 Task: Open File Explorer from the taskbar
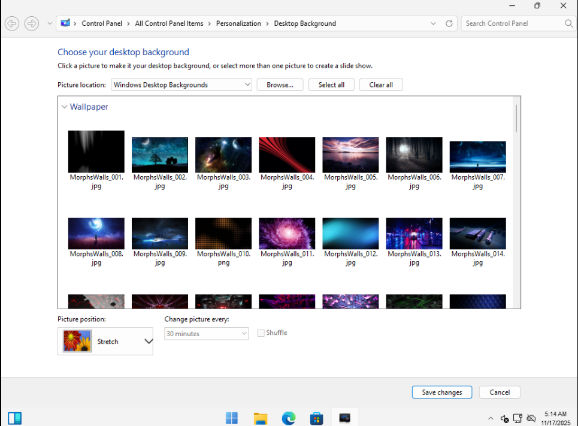tap(260, 418)
